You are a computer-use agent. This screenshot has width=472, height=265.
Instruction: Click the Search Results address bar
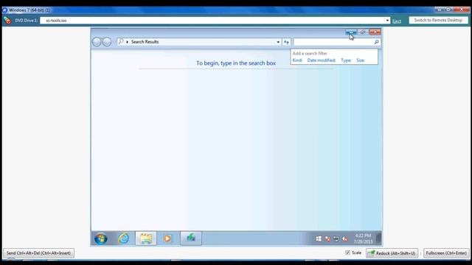[x=198, y=42]
